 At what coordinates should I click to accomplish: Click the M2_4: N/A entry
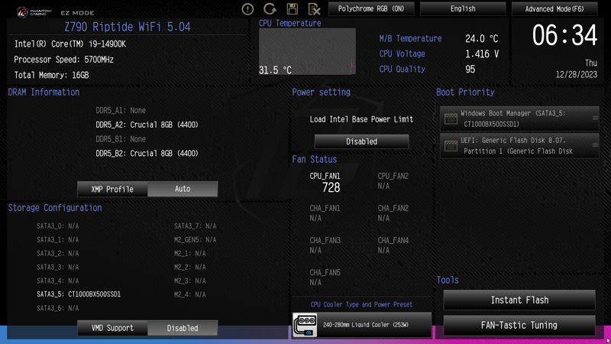click(x=189, y=294)
